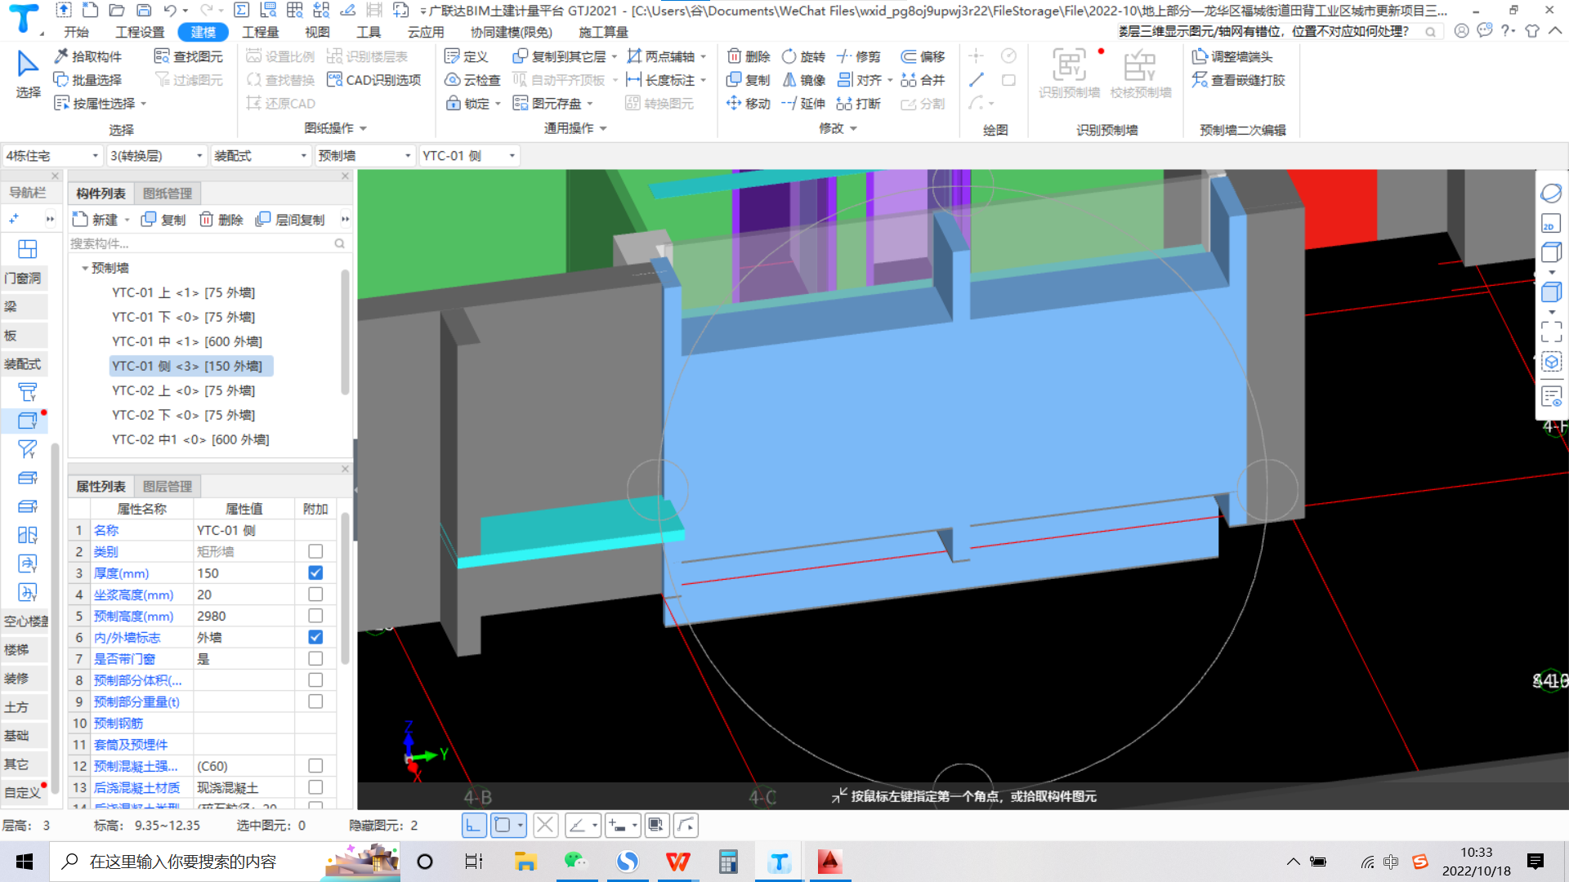Viewport: 1569px width, 882px height.
Task: Click the 合并 merge tool
Action: click(x=923, y=80)
